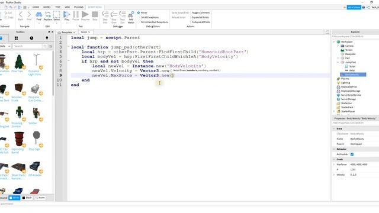Click the Add Watch icon
The image size is (379, 213).
pyautogui.click(x=131, y=14)
